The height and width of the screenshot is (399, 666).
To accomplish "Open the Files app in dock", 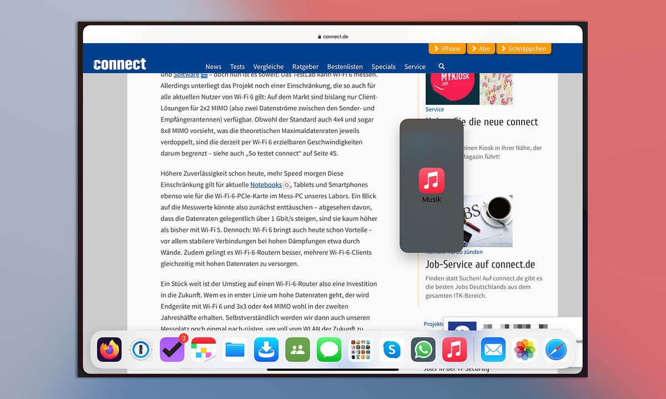I will [235, 350].
